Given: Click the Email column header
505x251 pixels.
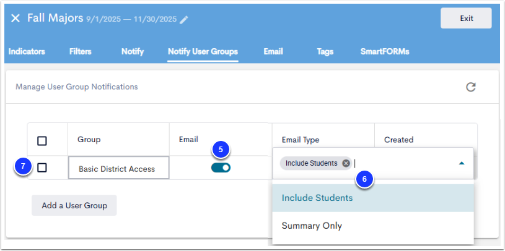Looking at the screenshot, I should pyautogui.click(x=188, y=140).
